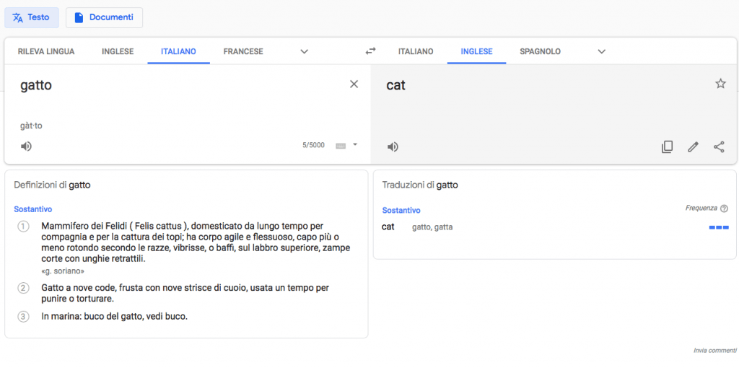The width and height of the screenshot is (739, 368).
Task: Open Frequenza help question icon
Action: pos(725,209)
